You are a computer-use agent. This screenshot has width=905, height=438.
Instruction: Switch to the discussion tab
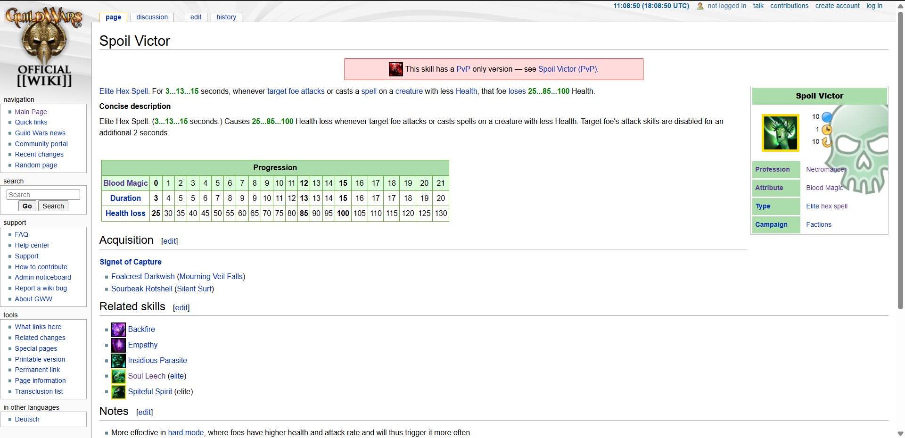pos(152,17)
